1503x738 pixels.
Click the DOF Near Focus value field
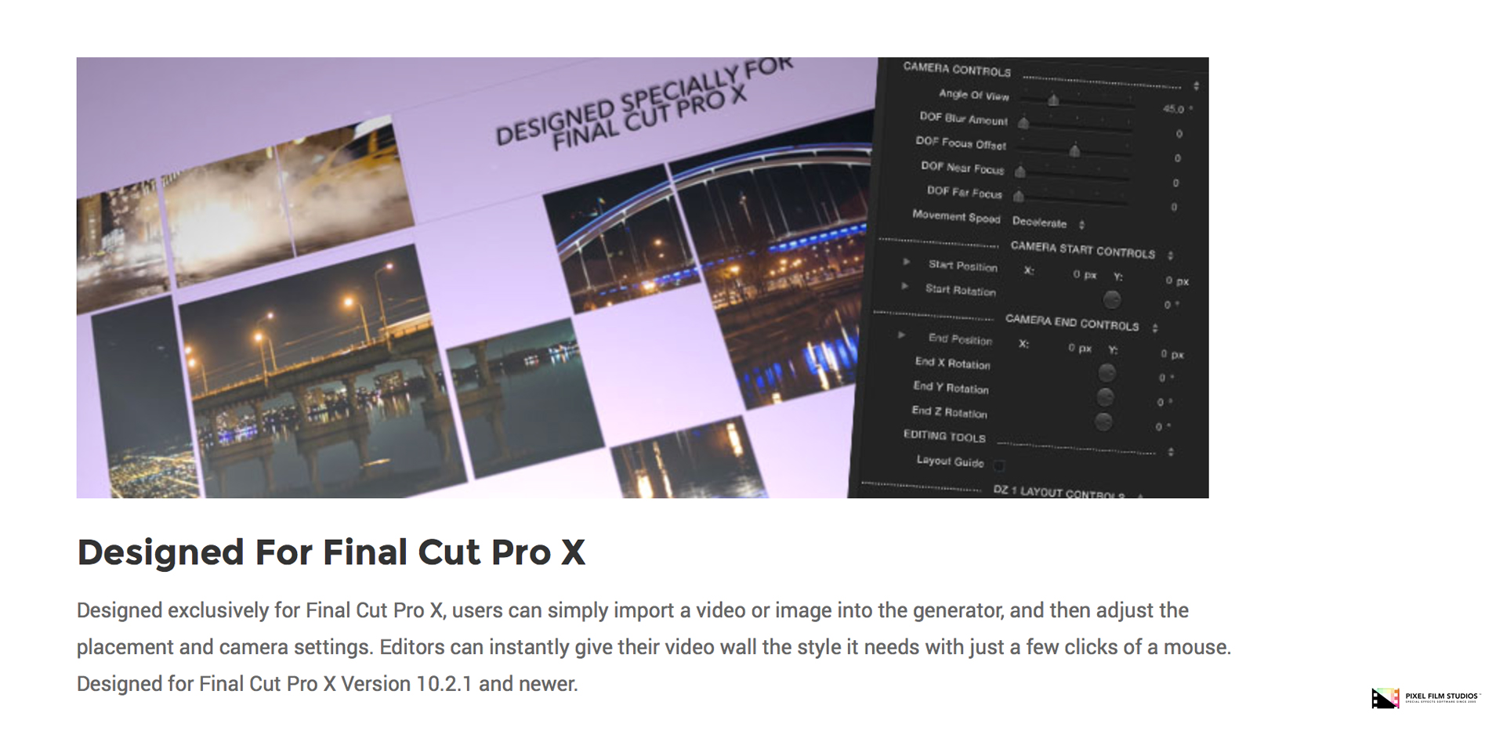1175,183
